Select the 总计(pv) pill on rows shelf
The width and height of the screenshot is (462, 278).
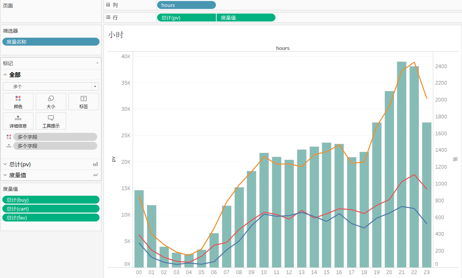coord(187,18)
